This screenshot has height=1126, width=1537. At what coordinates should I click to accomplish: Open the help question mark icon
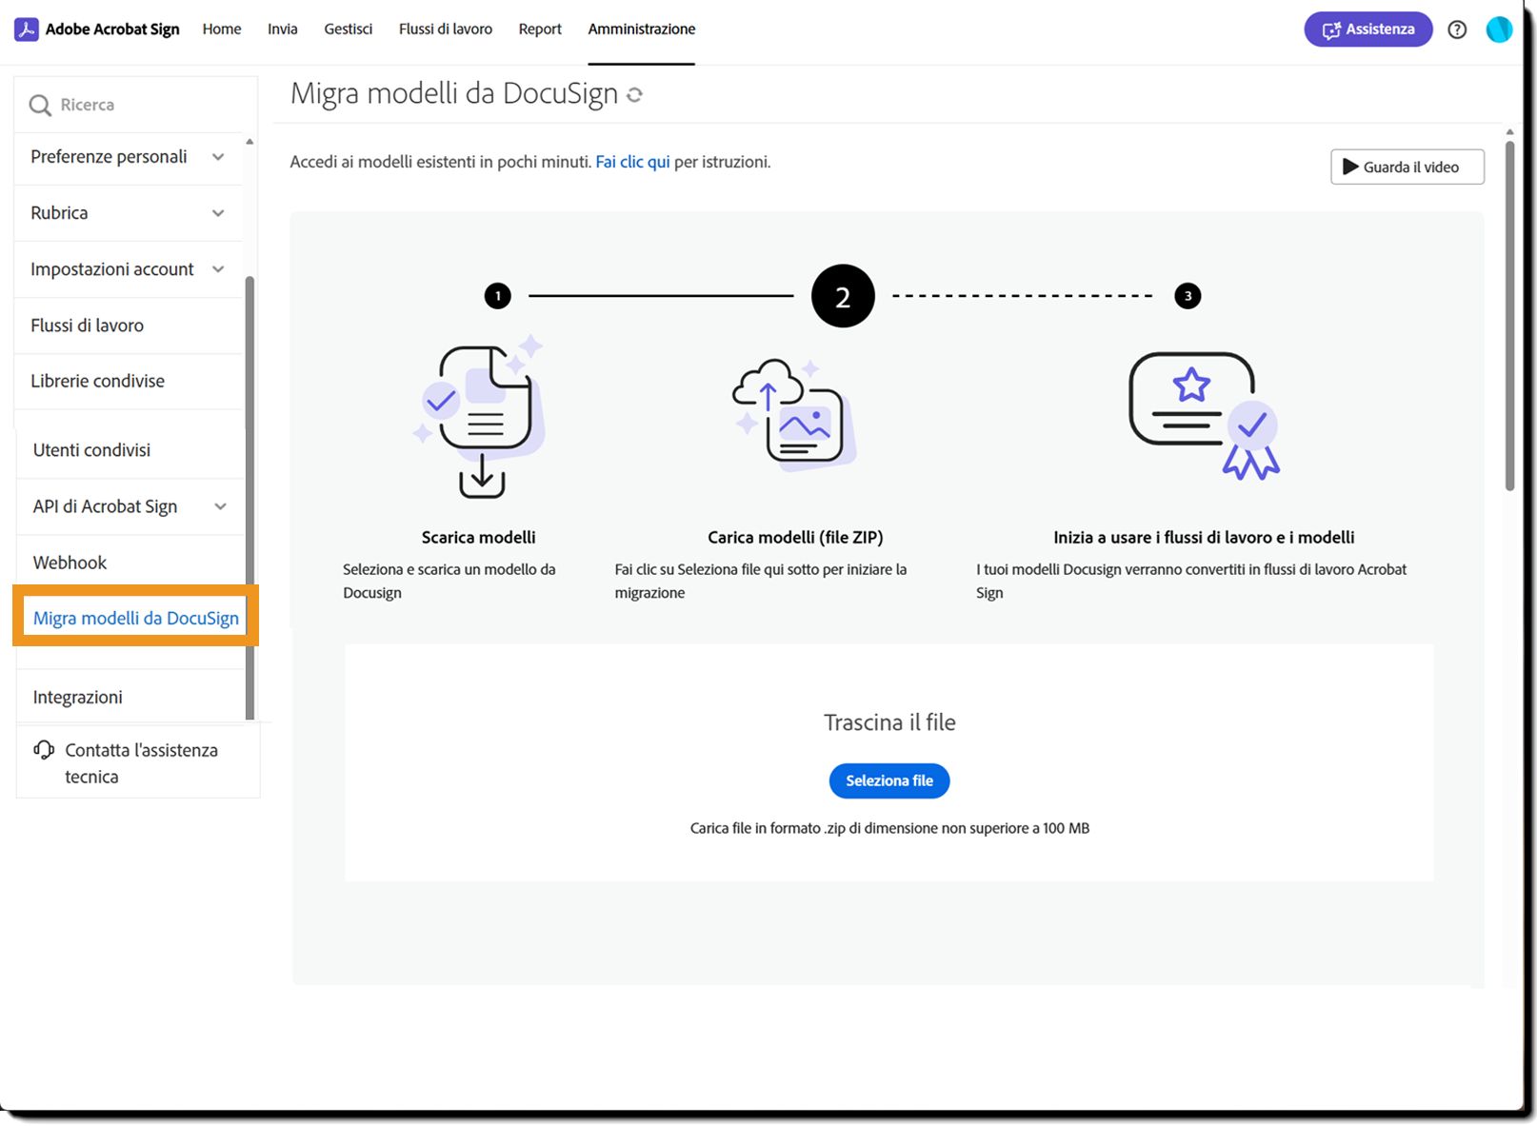[x=1457, y=30]
